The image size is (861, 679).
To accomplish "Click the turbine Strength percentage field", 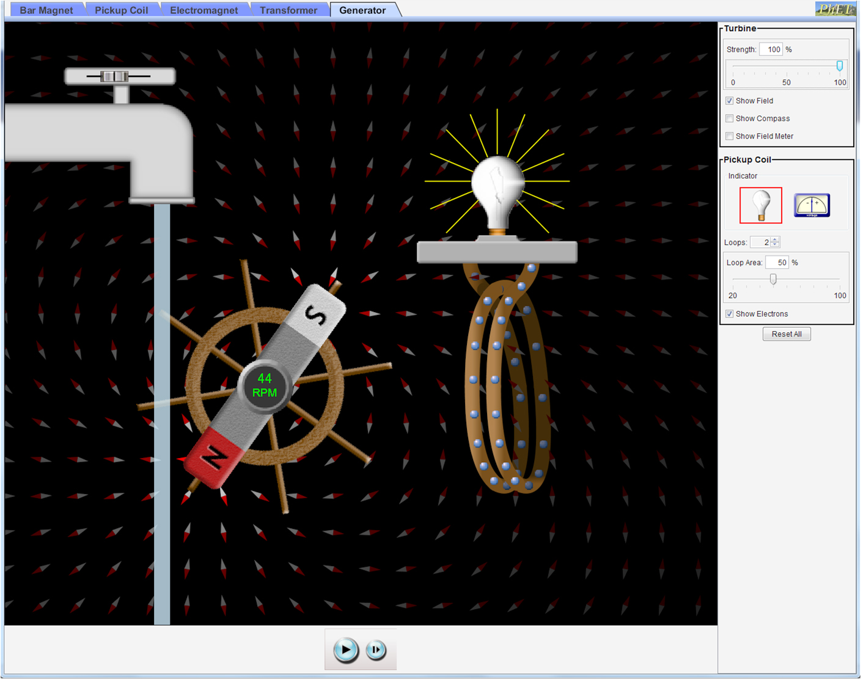I will [x=771, y=49].
